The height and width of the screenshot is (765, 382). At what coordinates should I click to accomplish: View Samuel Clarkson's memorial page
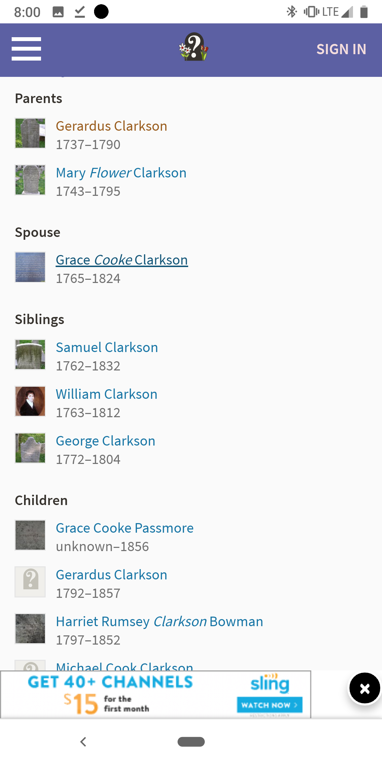click(x=107, y=347)
